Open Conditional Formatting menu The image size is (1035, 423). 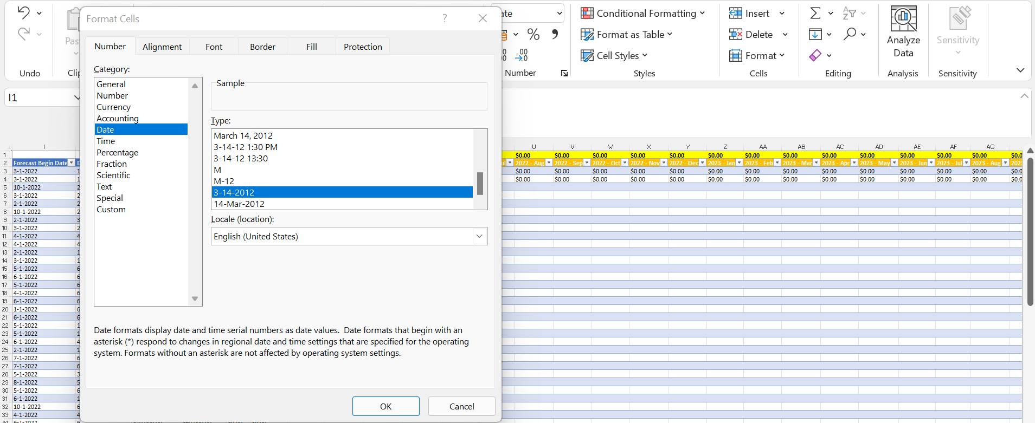[642, 14]
